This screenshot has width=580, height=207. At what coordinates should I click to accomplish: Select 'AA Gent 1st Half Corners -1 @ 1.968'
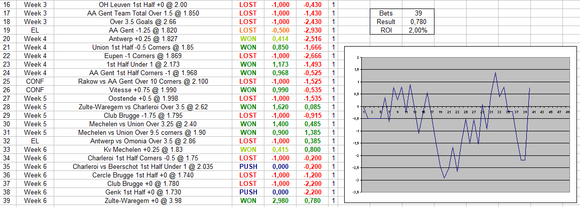(143, 73)
